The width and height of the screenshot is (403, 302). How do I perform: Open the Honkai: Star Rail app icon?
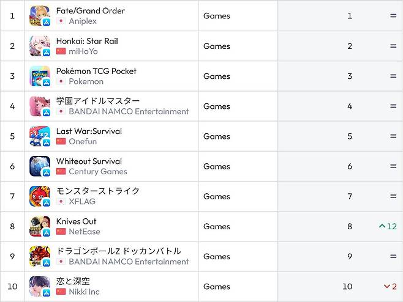40,46
